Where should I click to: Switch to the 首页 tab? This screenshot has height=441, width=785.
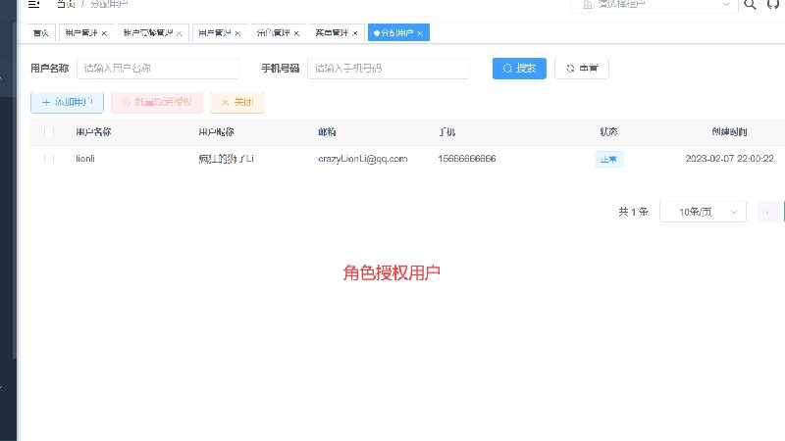coord(40,32)
